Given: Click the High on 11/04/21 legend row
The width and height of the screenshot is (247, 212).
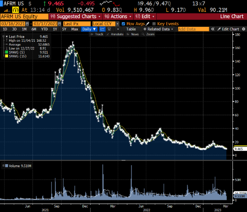Looking at the screenshot, I should 26,41.
